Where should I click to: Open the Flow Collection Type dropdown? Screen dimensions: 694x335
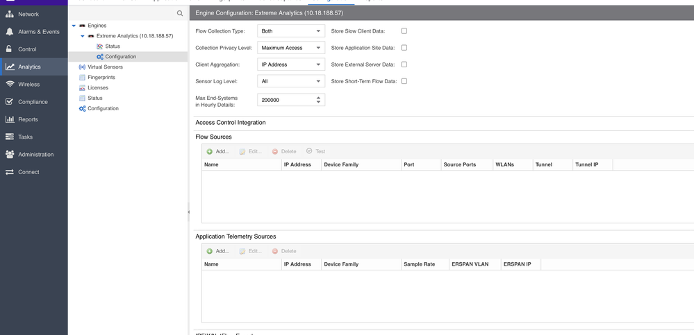pos(290,31)
